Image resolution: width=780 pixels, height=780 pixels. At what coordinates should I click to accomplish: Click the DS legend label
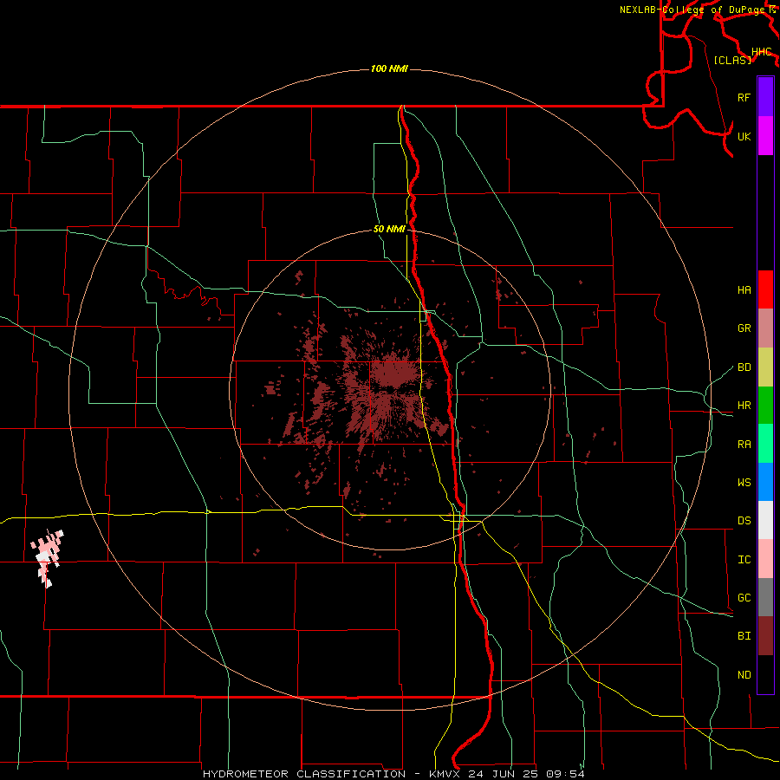(x=744, y=521)
